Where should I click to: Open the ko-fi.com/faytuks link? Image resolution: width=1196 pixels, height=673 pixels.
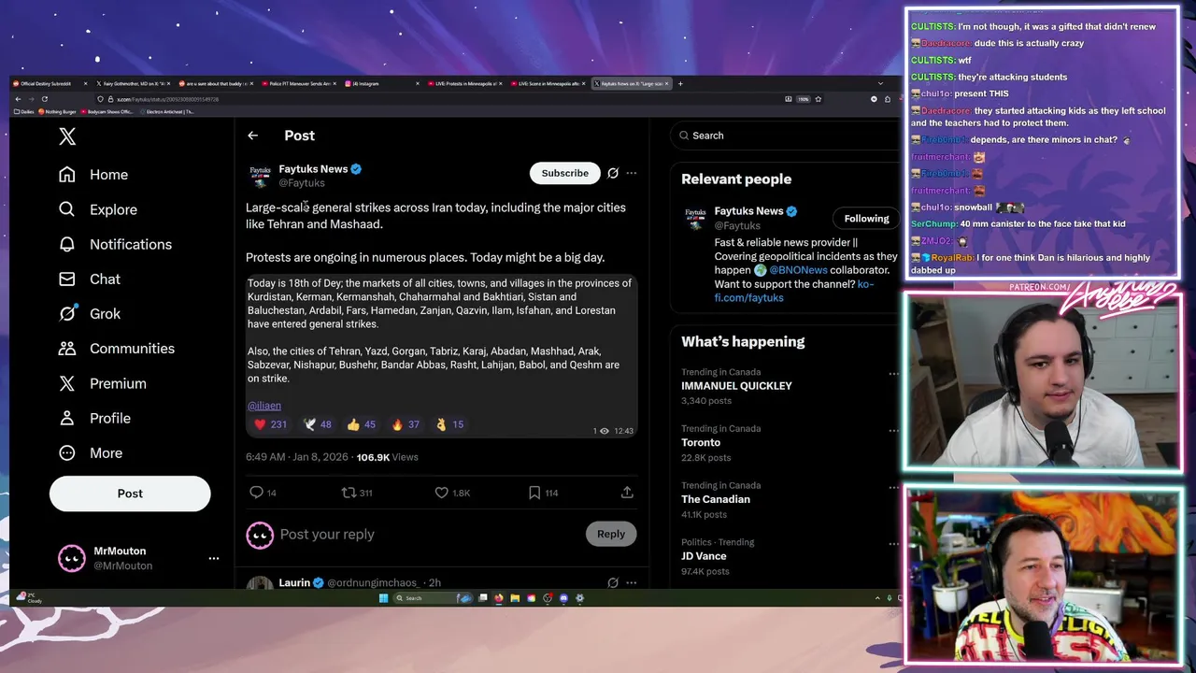[794, 291]
